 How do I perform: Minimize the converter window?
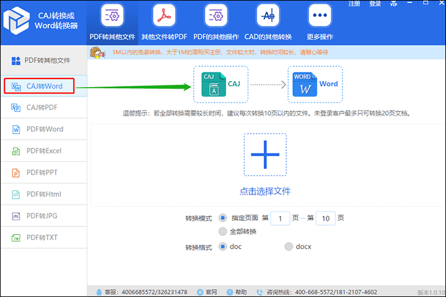coord(409,3)
